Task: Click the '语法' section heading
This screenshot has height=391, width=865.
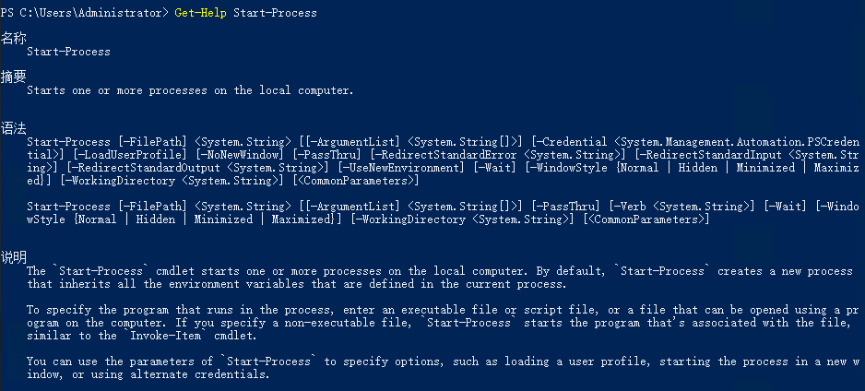Action: 13,127
